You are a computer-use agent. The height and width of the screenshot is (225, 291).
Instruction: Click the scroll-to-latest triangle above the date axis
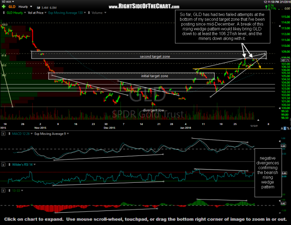click(x=258, y=120)
